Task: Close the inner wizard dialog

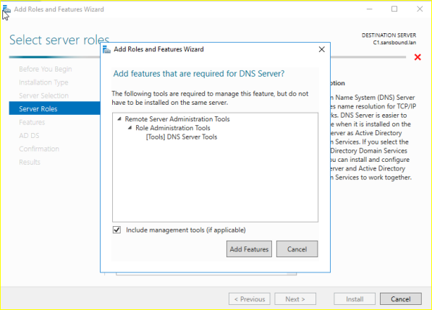Action: (321, 50)
